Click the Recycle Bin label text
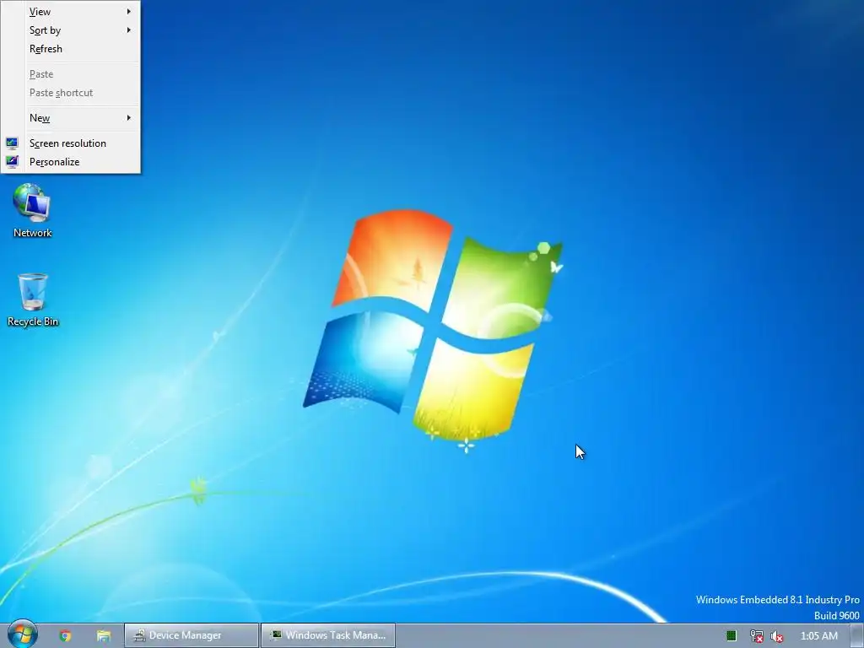Screen dimensions: 864x648 [33, 321]
